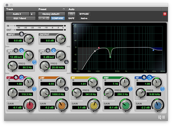Click the INPUT 0.0 dB value field

[15, 41]
